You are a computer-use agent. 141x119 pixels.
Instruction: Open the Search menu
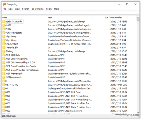[26, 9]
